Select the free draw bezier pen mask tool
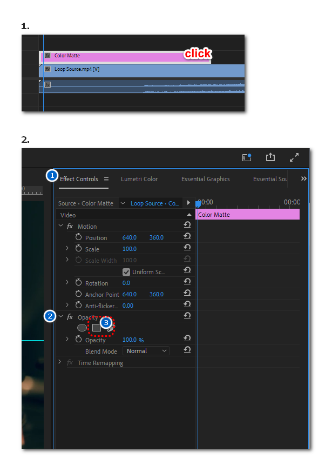The height and width of the screenshot is (471, 332). coord(111,328)
